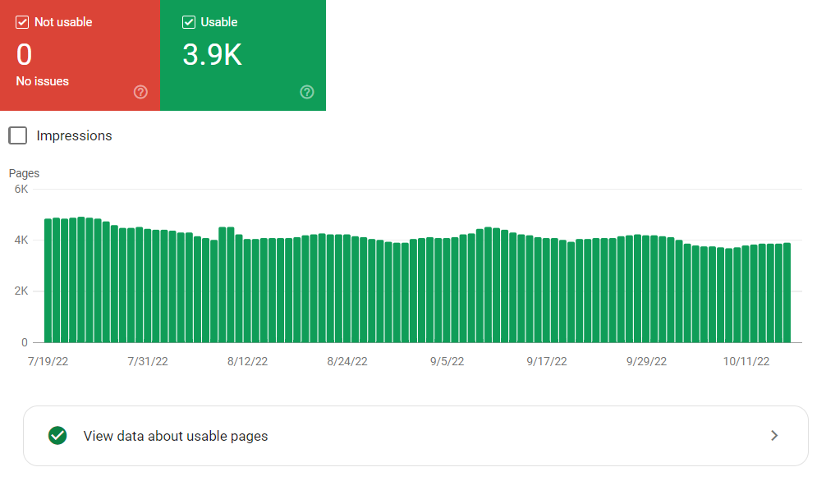Click the 6K axis value
The width and height of the screenshot is (826, 481).
click(x=21, y=189)
